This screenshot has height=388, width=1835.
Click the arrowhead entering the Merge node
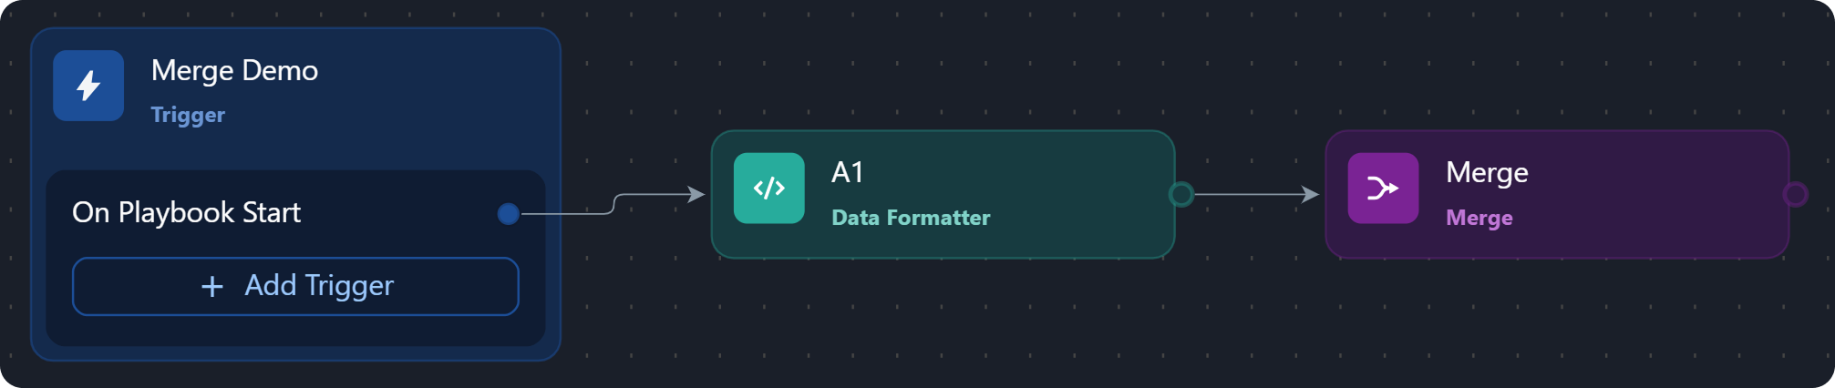pyautogui.click(x=1310, y=194)
